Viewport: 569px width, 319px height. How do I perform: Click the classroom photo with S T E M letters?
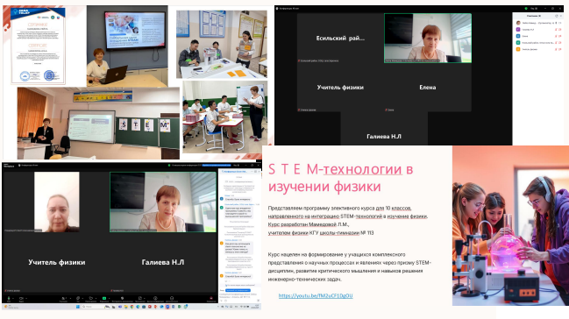pos(98,123)
